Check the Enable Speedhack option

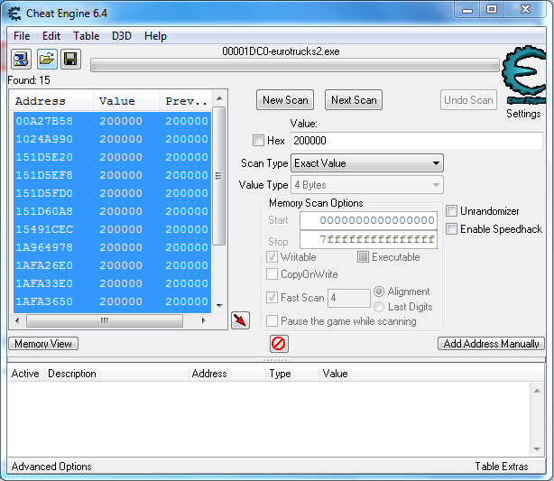452,229
